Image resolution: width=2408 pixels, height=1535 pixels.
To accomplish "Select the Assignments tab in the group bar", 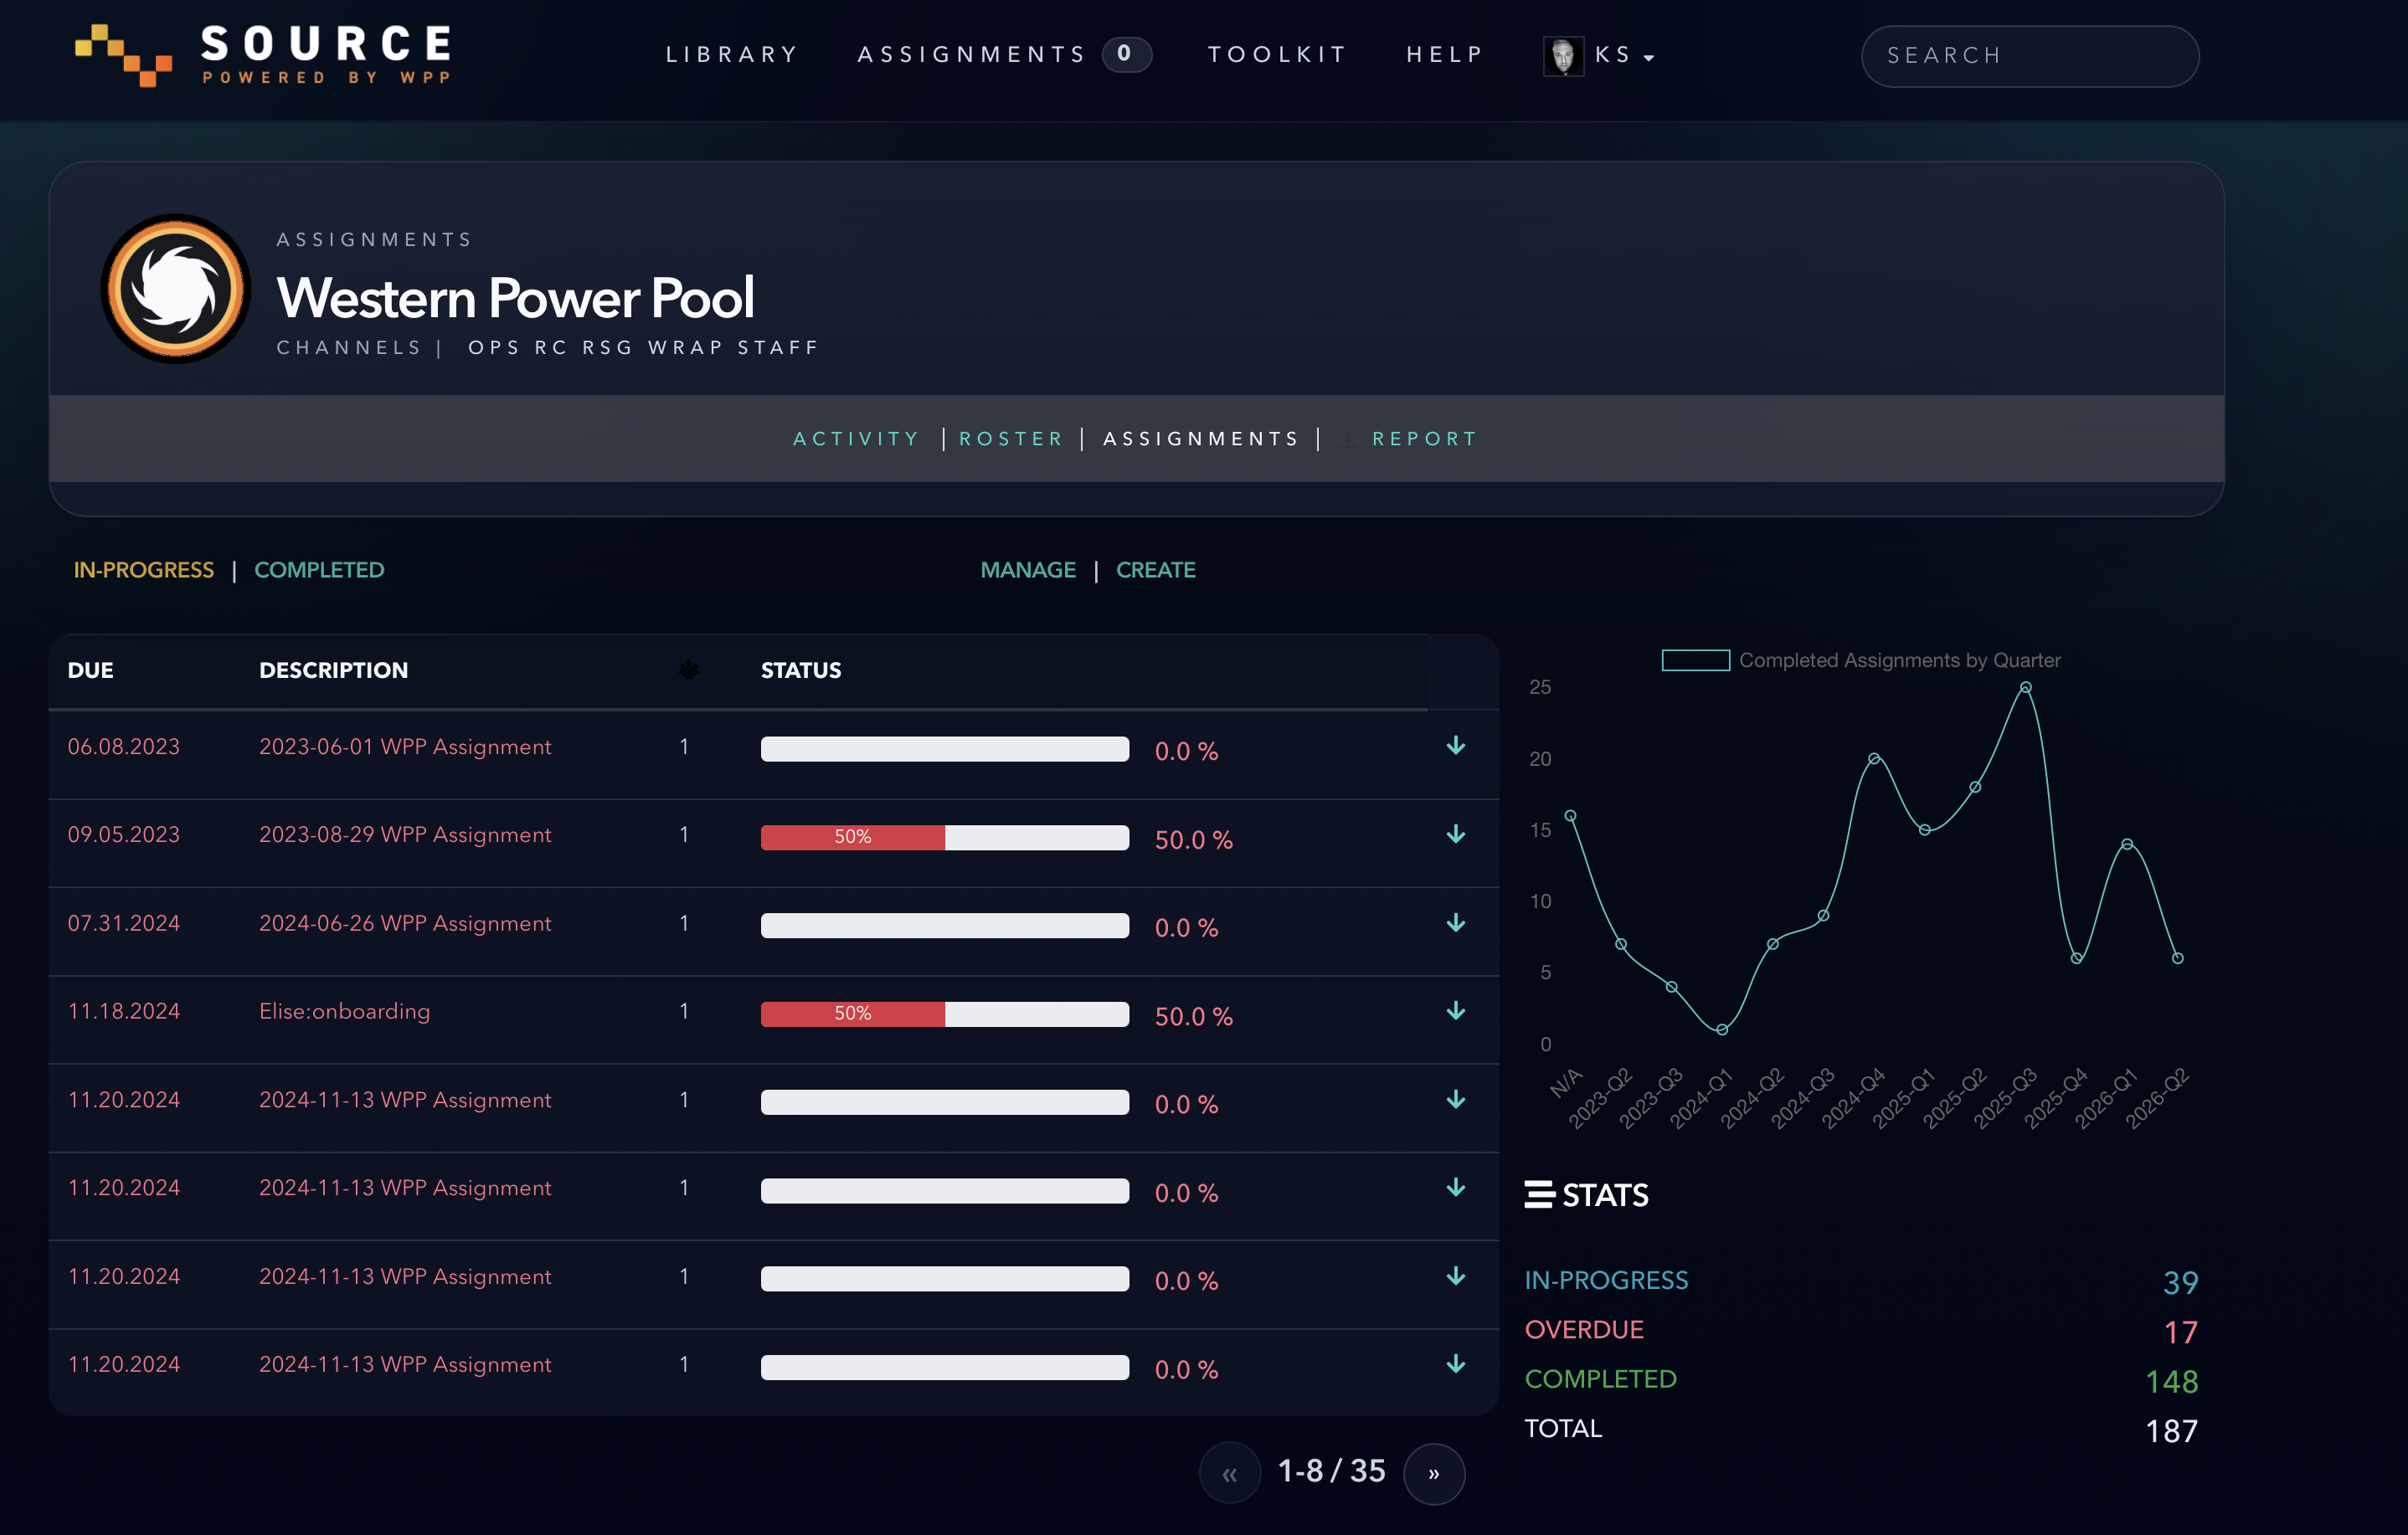I will (x=1201, y=439).
